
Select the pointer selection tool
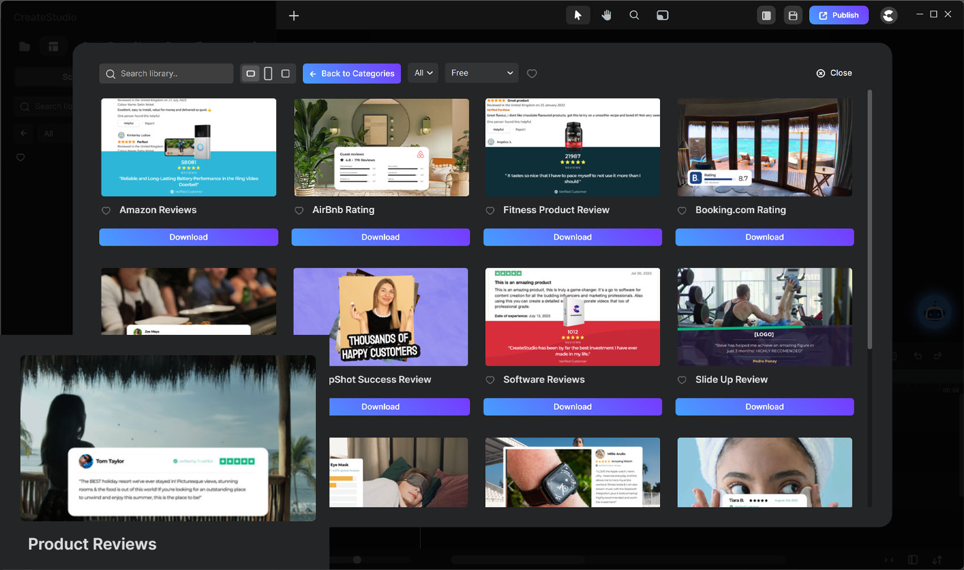(577, 15)
